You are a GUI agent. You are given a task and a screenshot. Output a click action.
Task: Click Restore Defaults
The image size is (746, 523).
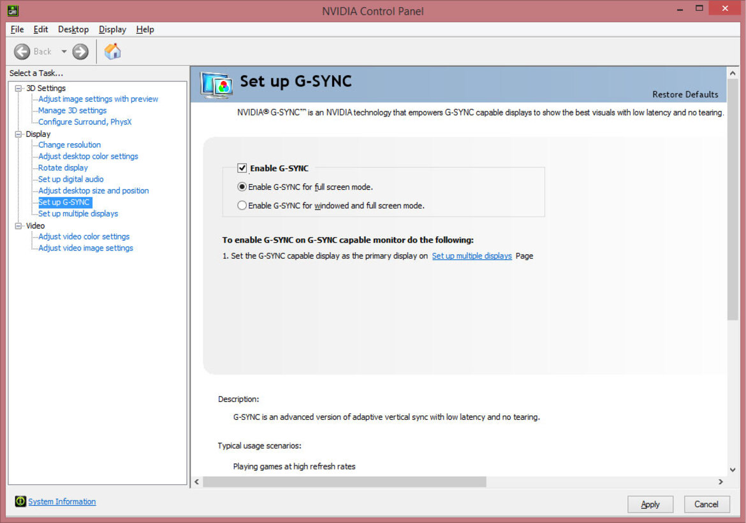(685, 94)
